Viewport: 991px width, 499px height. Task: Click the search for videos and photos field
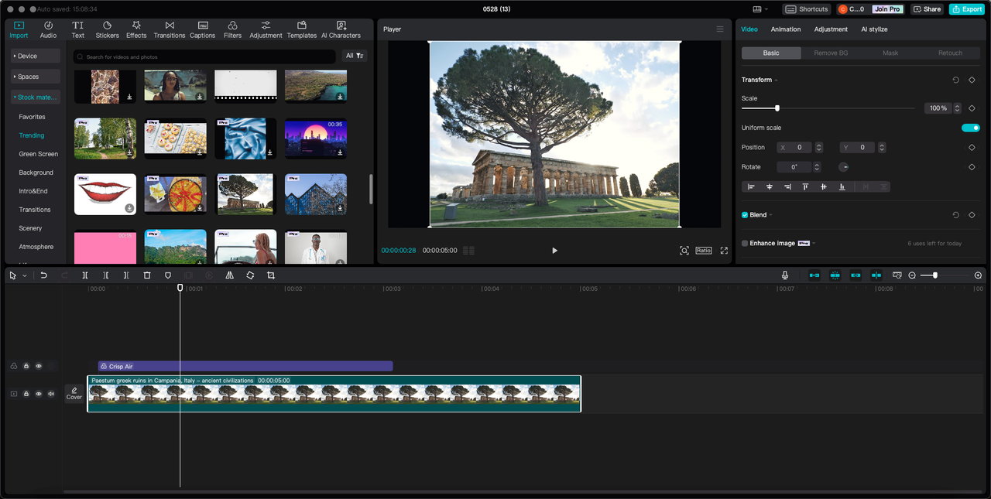(x=204, y=56)
